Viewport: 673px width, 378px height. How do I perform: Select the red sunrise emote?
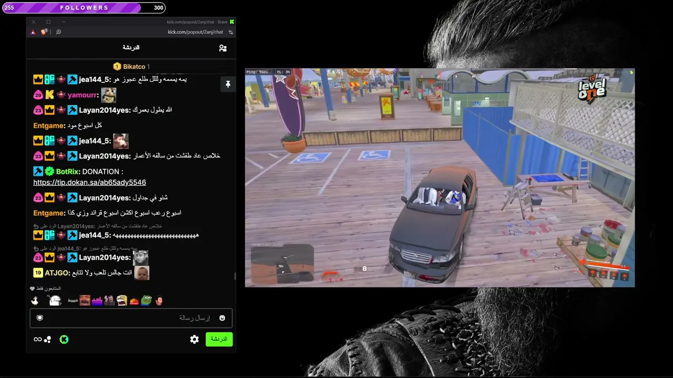coord(134,301)
